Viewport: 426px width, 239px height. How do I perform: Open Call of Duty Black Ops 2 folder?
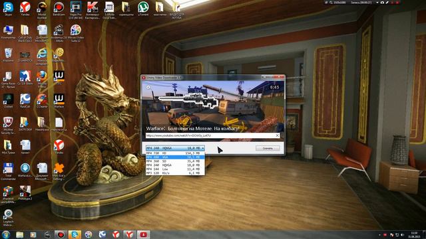(25, 34)
